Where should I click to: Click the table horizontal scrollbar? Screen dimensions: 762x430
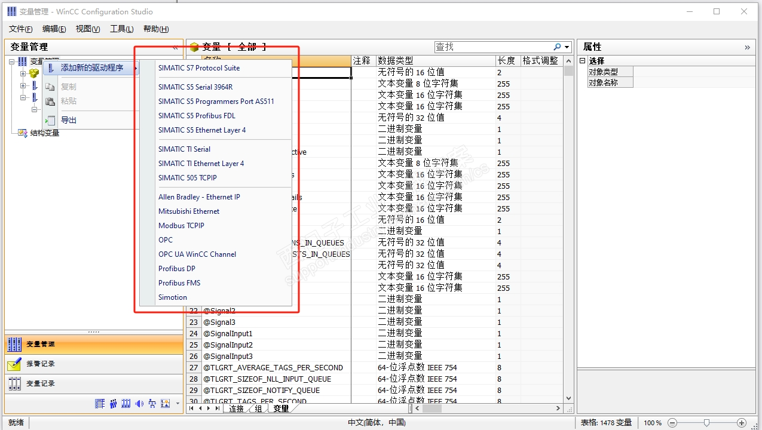point(488,408)
